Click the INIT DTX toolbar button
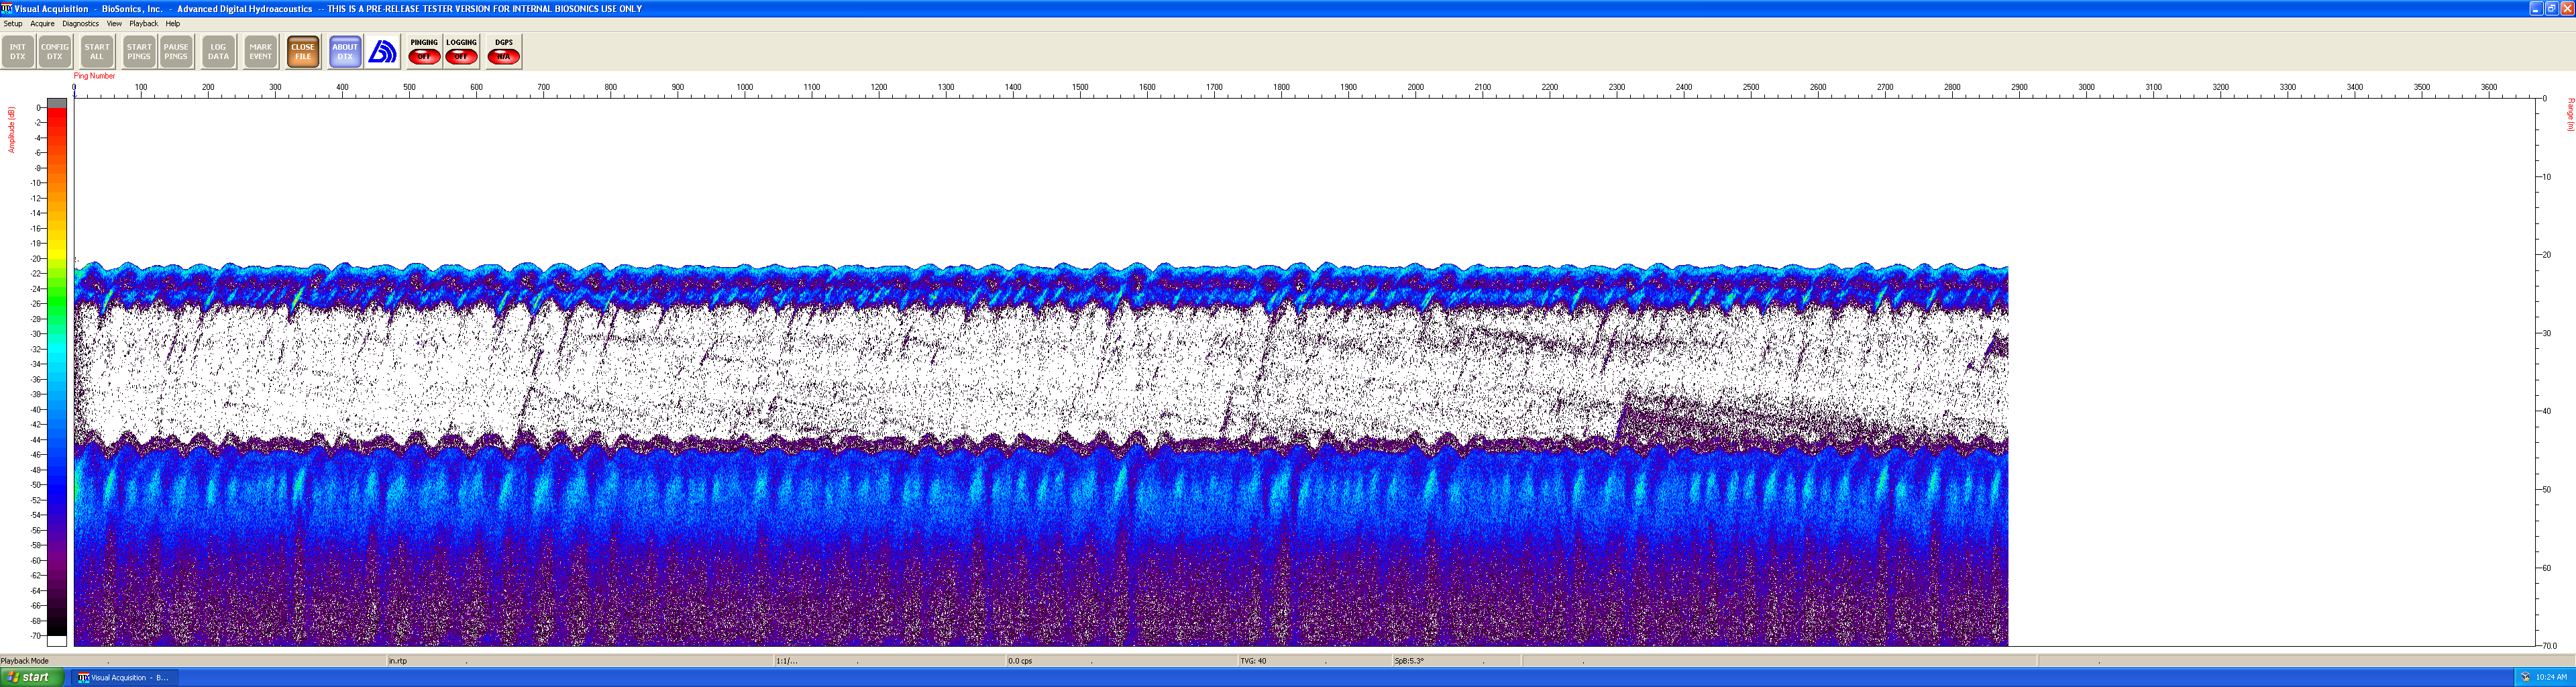Image resolution: width=2576 pixels, height=687 pixels. click(18, 52)
